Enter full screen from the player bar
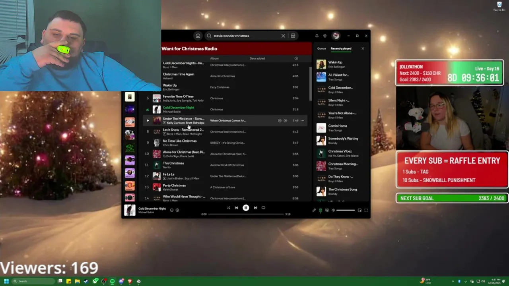Viewport: 509px width, 286px height. [366, 210]
